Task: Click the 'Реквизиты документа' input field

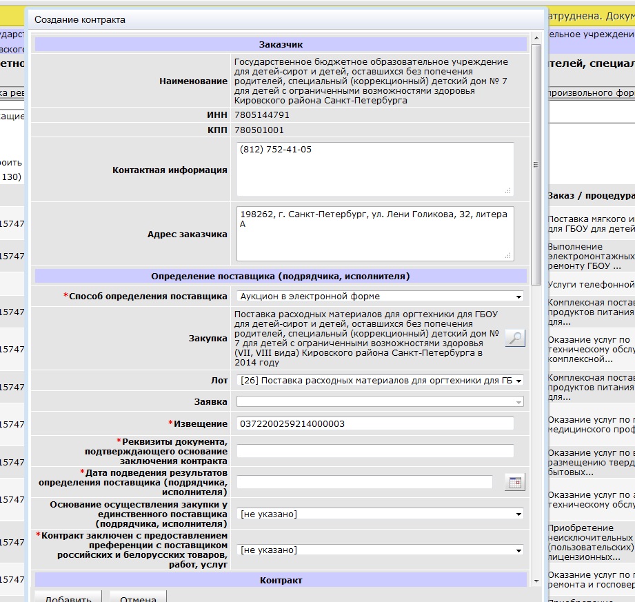Action: point(375,451)
